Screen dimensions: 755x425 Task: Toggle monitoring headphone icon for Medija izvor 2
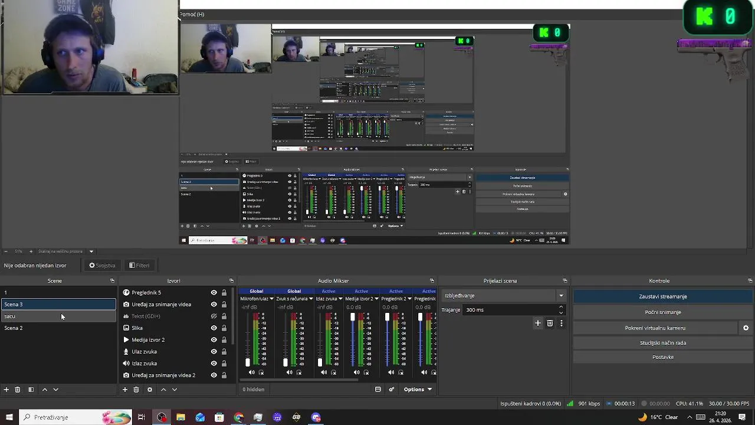(366, 372)
